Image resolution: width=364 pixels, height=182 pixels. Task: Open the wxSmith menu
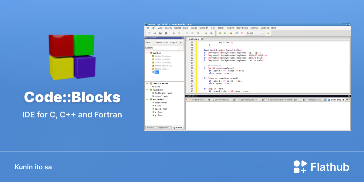pyautogui.click(x=204, y=28)
